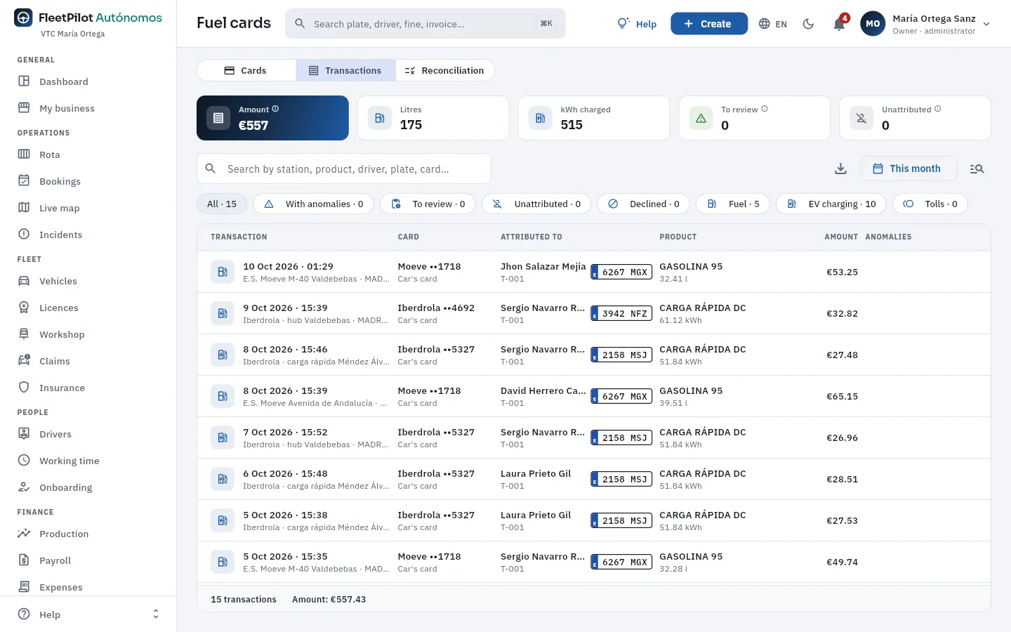Go to My business sidebar item
1011x632 pixels.
coord(88,108)
